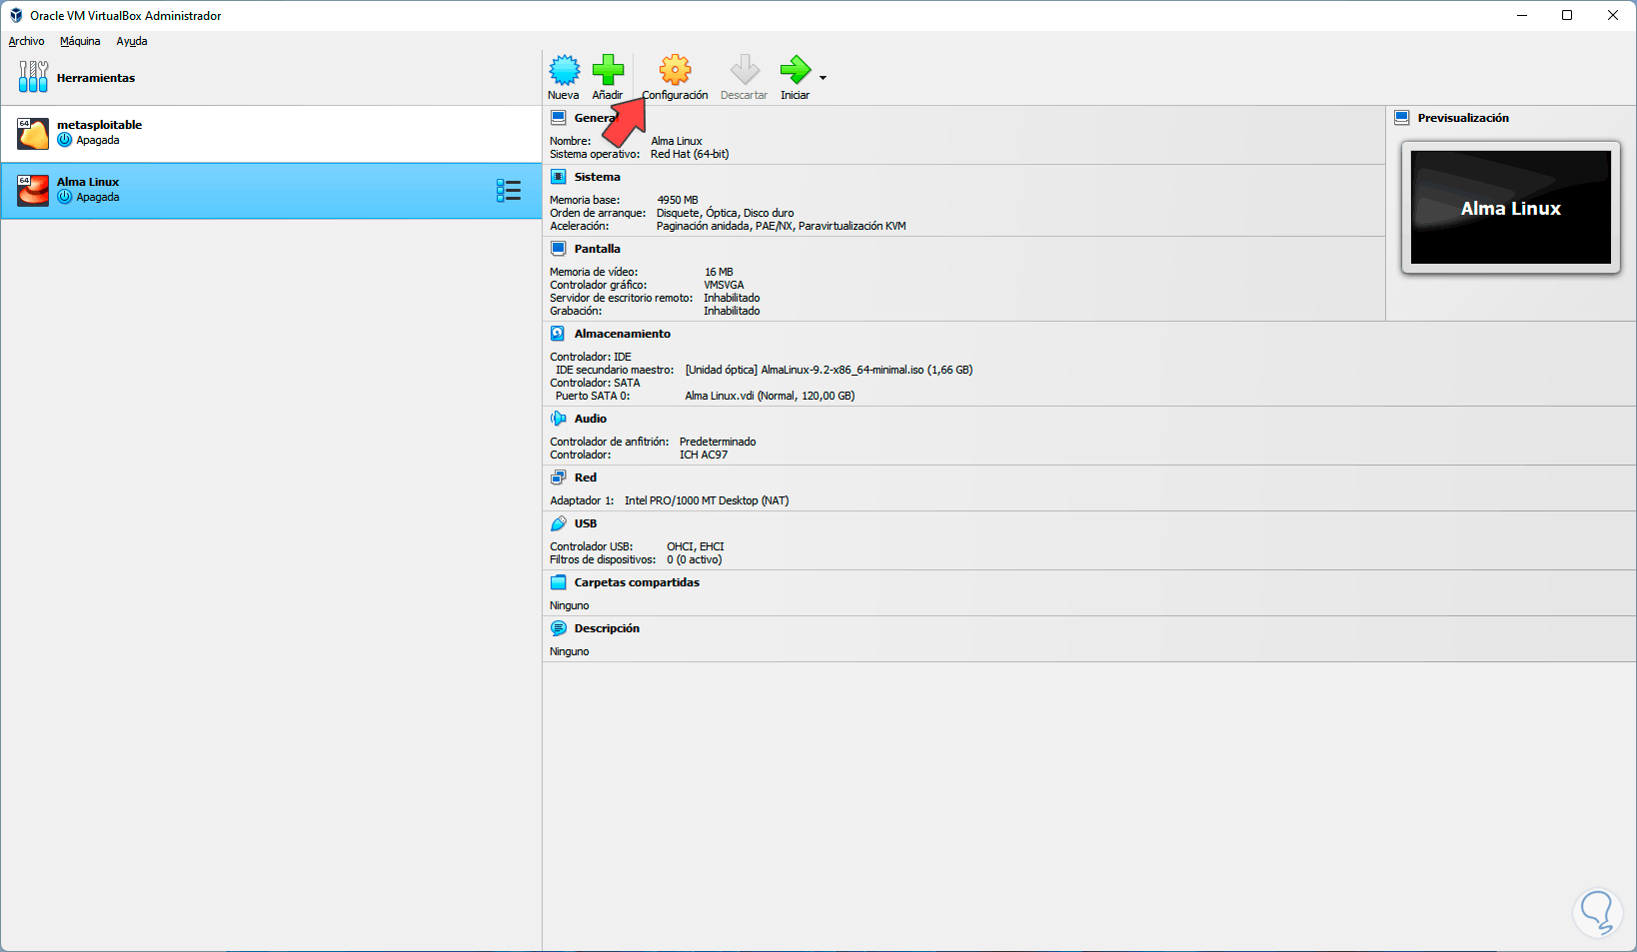Click the Almacenamiento disk icon
1637x952 pixels.
pyautogui.click(x=559, y=334)
